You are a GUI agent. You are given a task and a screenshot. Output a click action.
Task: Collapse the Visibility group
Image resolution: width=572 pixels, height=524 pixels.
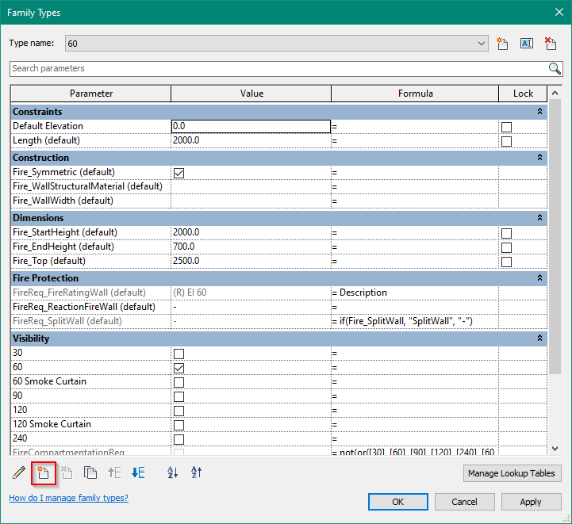click(539, 338)
